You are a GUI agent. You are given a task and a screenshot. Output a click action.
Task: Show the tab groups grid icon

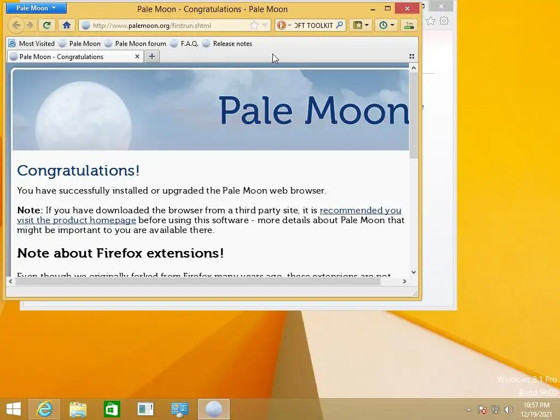click(x=412, y=56)
